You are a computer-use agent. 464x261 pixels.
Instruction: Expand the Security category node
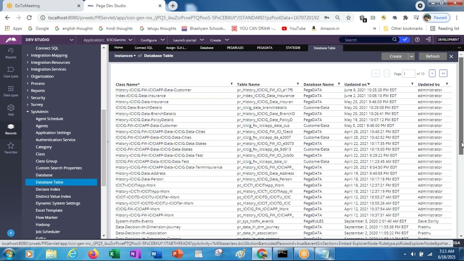point(28,98)
